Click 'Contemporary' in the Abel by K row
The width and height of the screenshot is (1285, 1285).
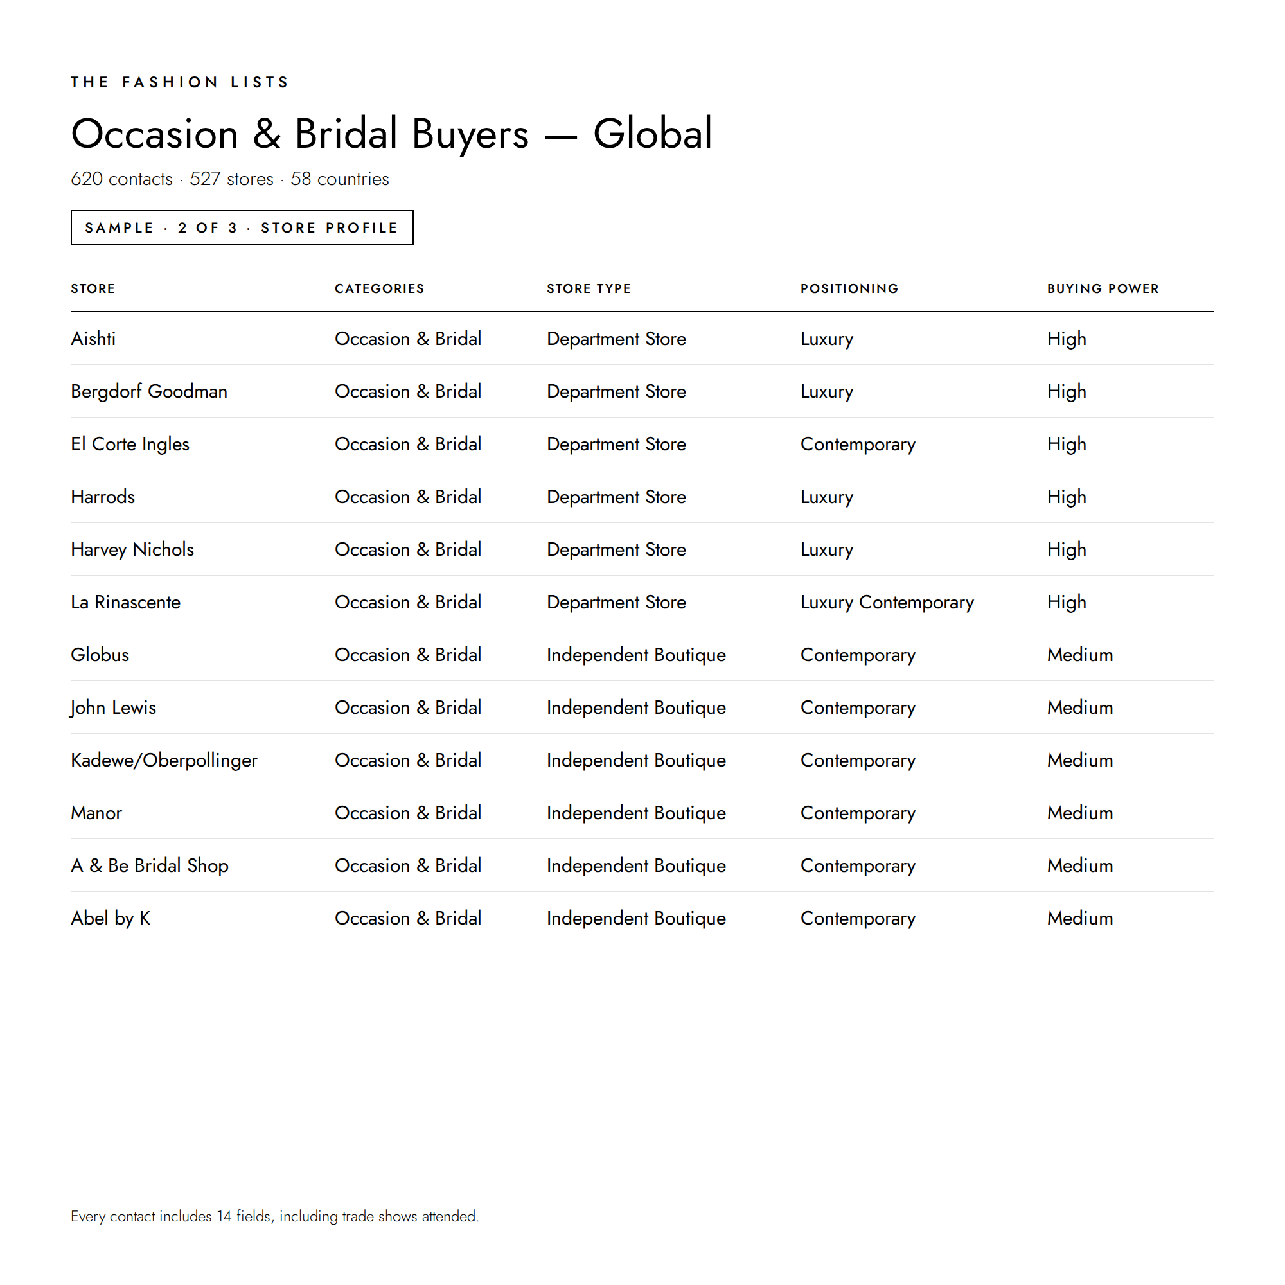[x=858, y=919]
